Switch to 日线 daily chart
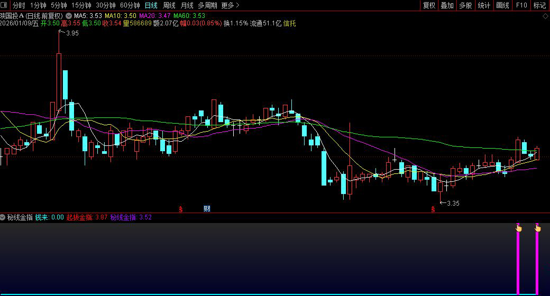 (151, 5)
